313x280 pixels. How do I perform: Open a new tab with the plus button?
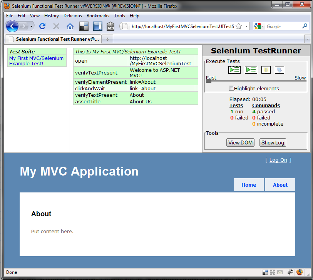107,39
